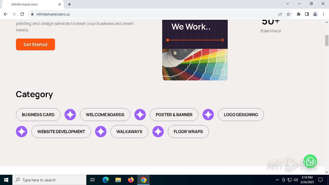Show hidden system tray icons
The height and width of the screenshot is (185, 329).
coord(277,180)
